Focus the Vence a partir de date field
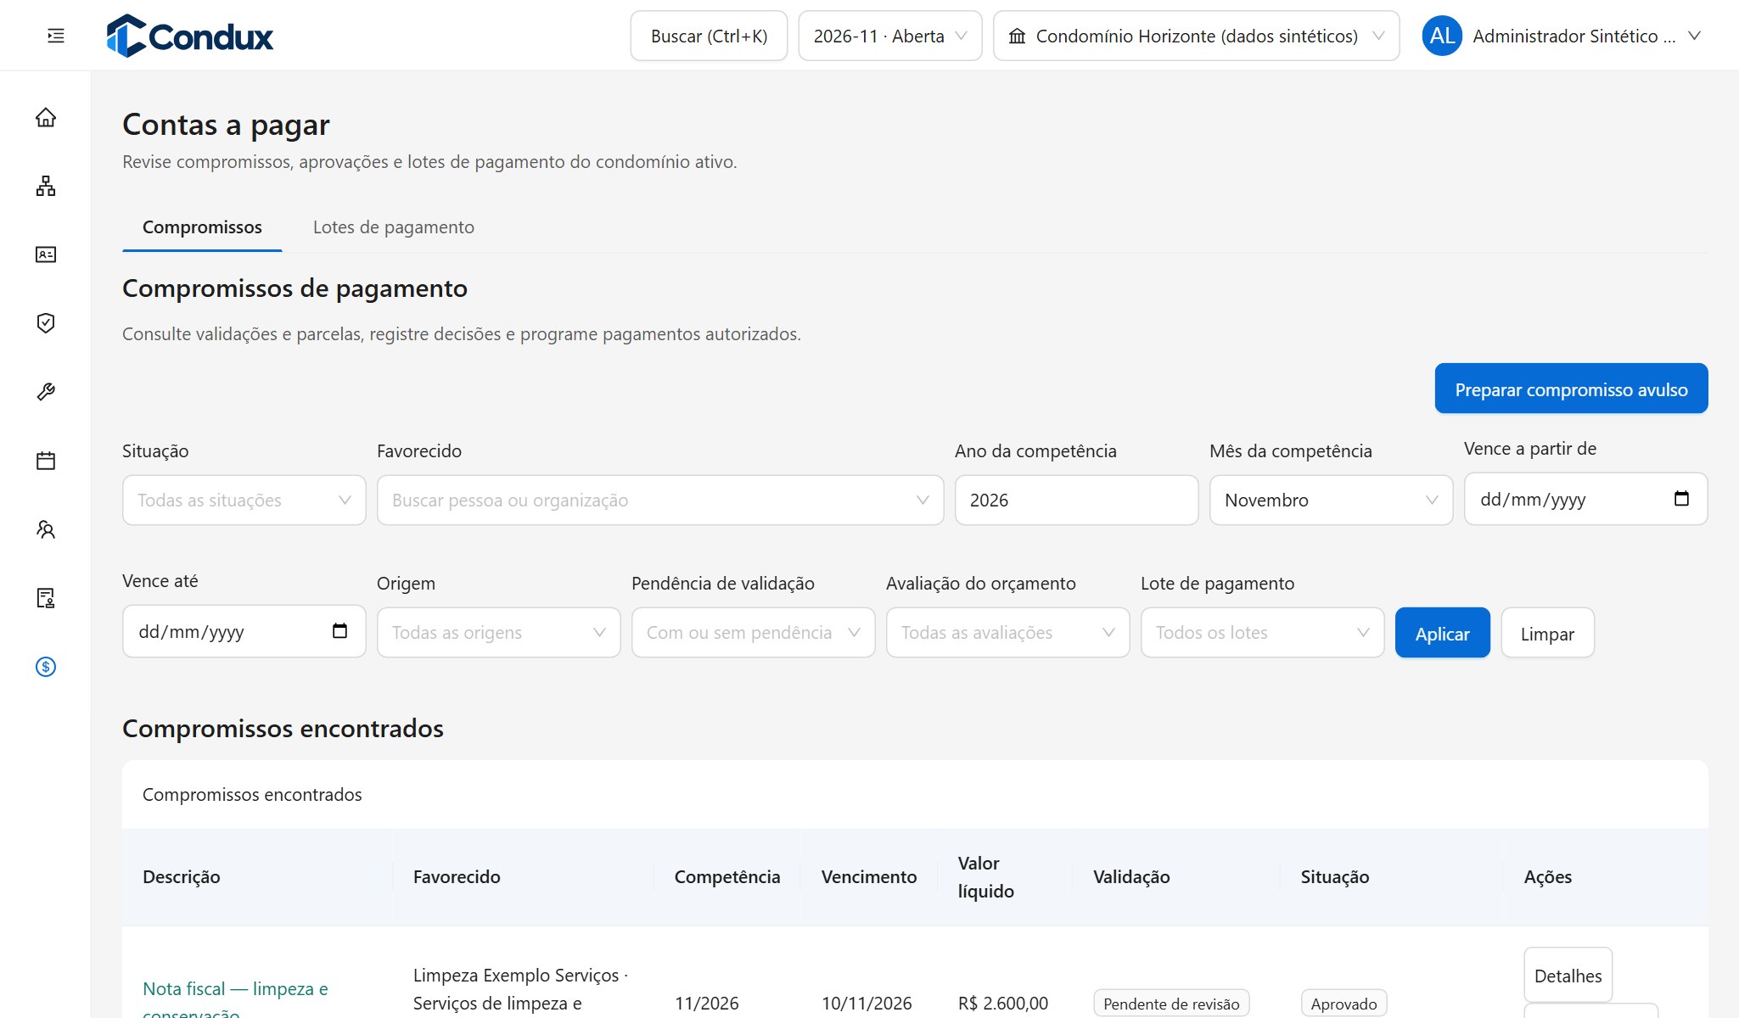1739x1018 pixels. coord(1585,499)
